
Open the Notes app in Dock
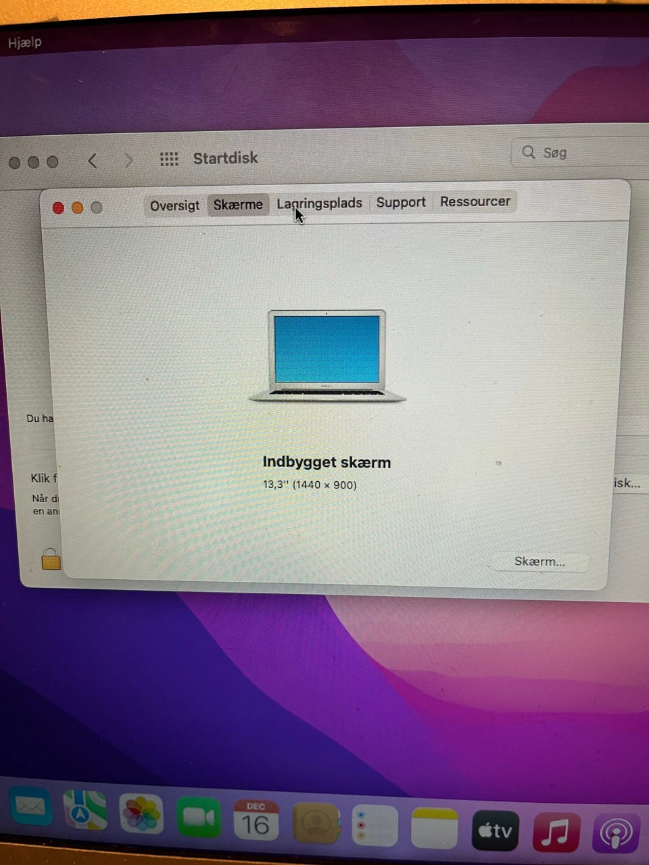point(435,827)
